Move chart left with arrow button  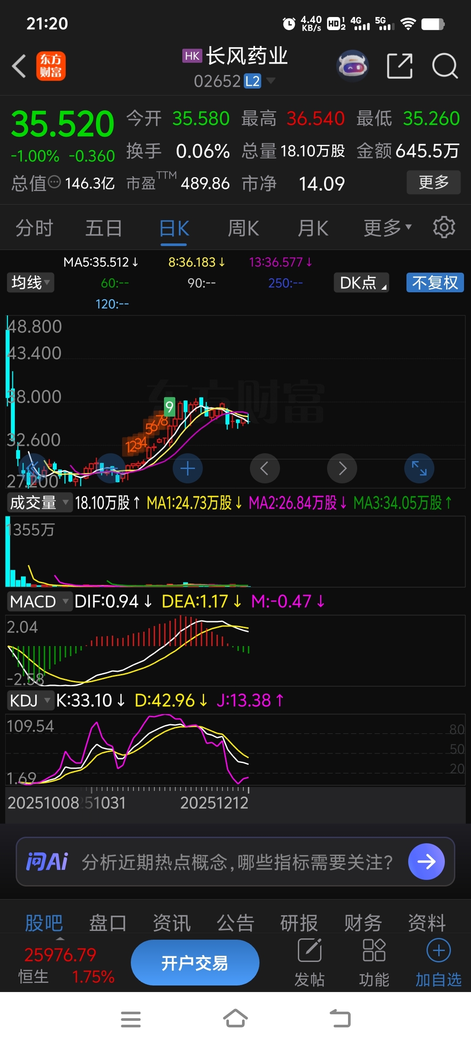265,469
